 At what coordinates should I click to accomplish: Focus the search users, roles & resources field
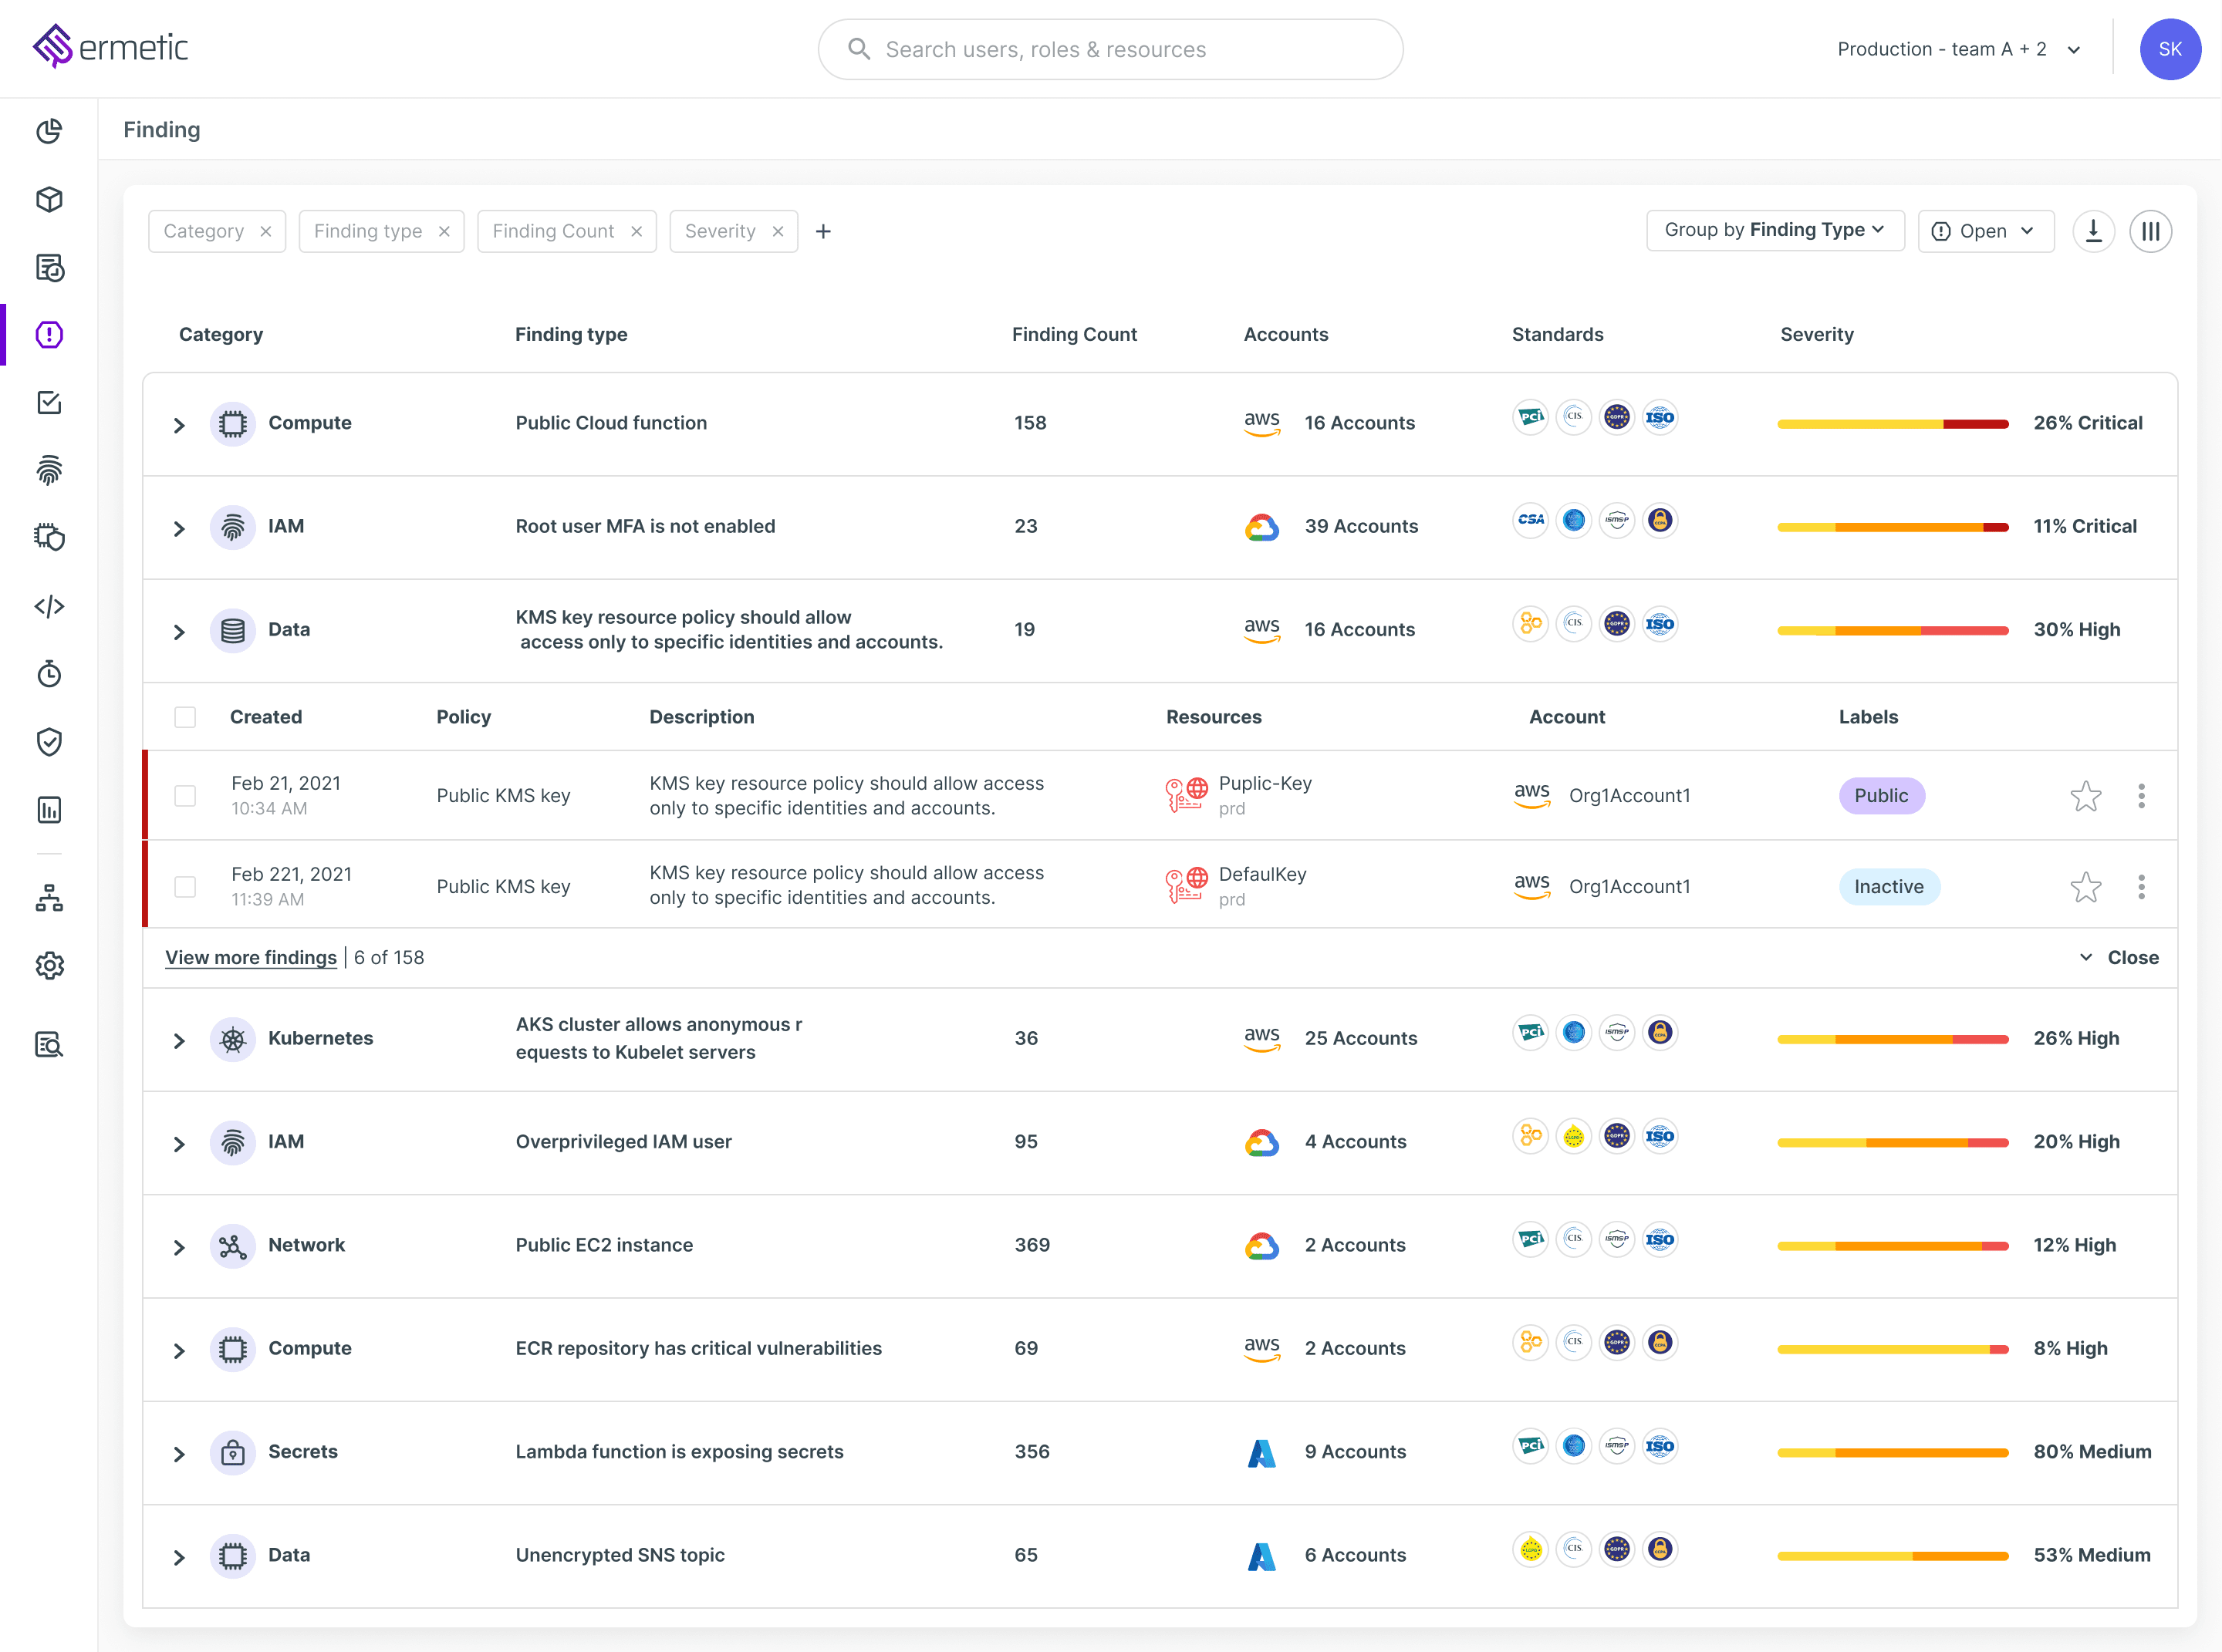coord(1110,49)
